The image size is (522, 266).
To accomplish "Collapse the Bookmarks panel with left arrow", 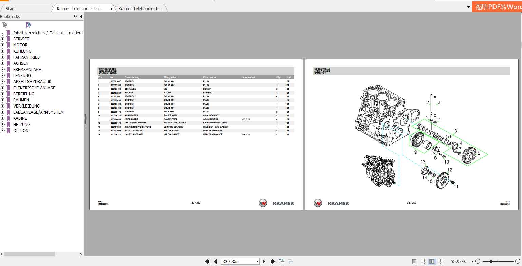I will pyautogui.click(x=81, y=16).
